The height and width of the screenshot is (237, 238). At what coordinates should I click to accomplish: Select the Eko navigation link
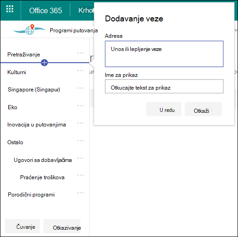[12, 107]
